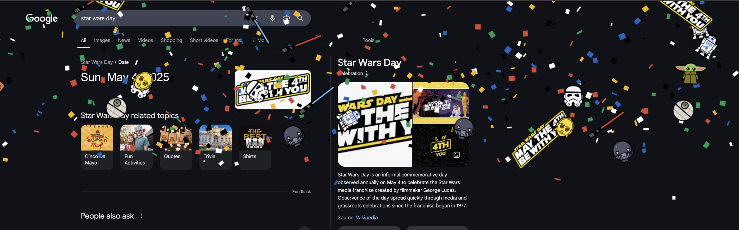739x230 pixels.
Task: Open Google Lens image search icon
Action: point(286,18)
